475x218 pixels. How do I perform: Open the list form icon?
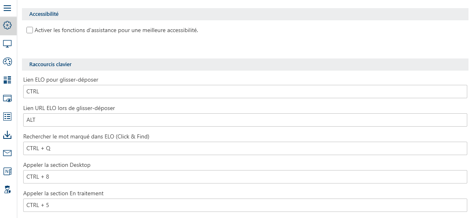pos(7,117)
